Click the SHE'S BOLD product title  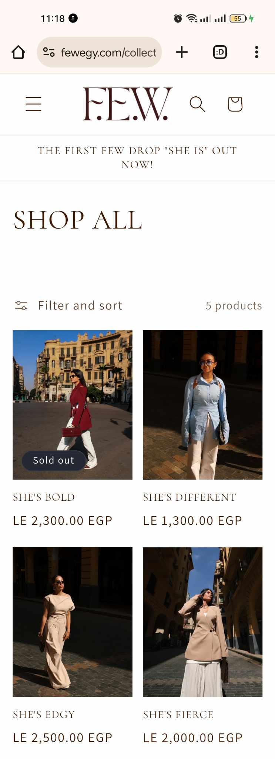pos(44,497)
